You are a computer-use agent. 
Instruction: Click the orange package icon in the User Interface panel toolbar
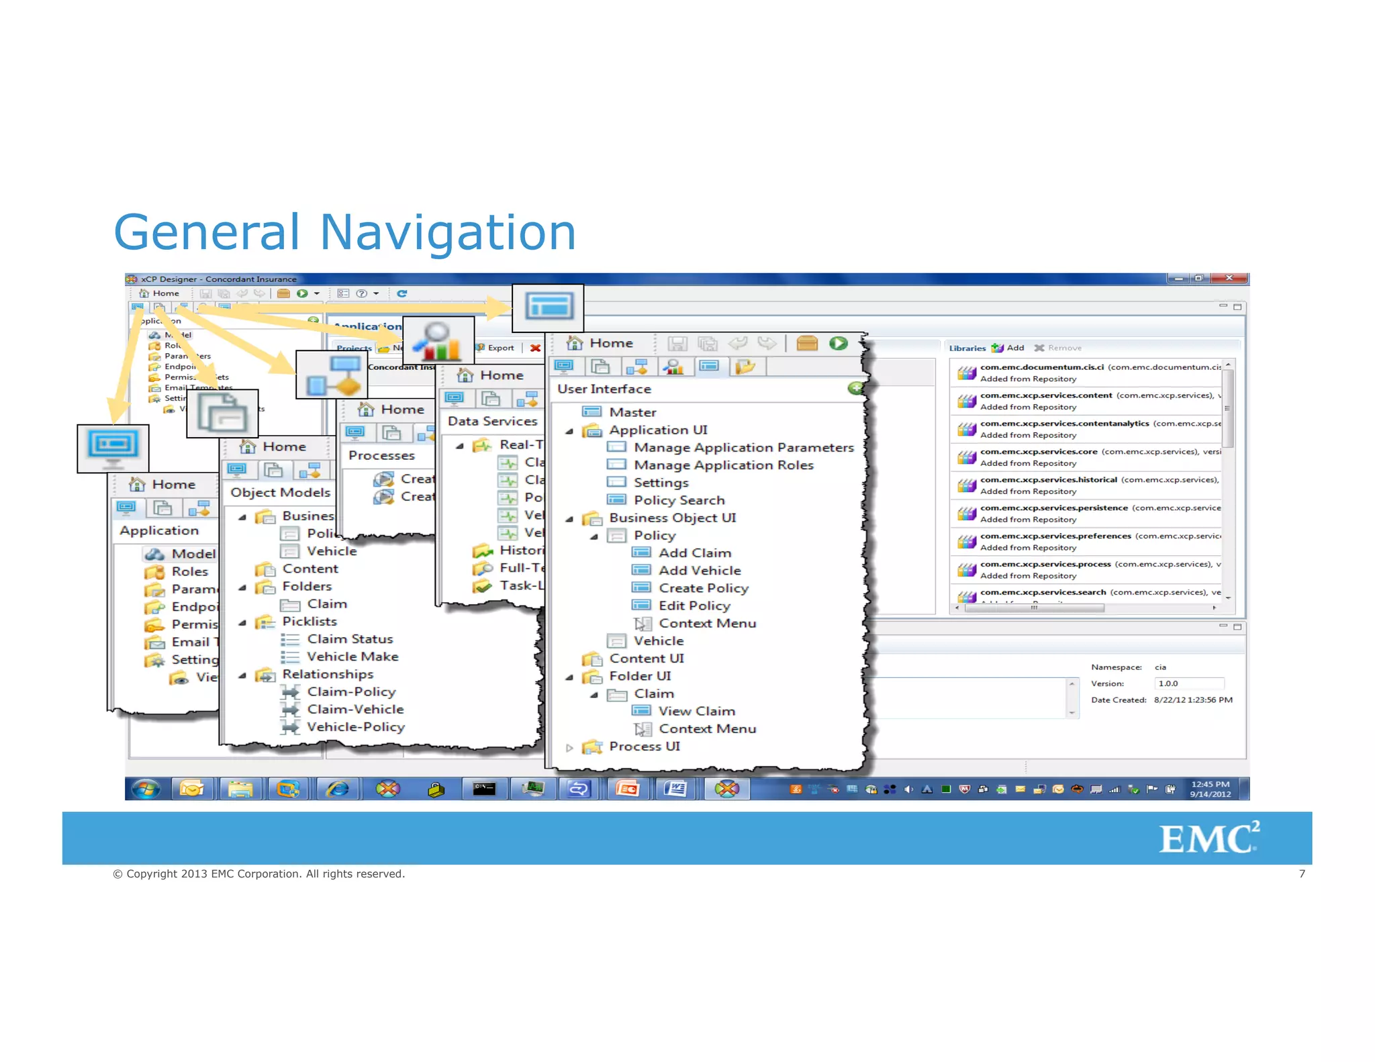[x=806, y=344]
